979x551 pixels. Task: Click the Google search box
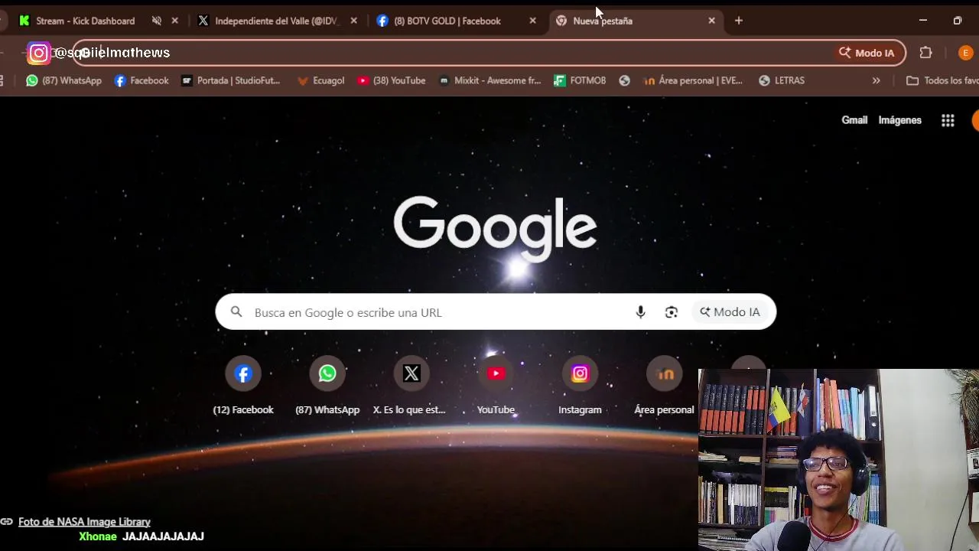pyautogui.click(x=496, y=312)
